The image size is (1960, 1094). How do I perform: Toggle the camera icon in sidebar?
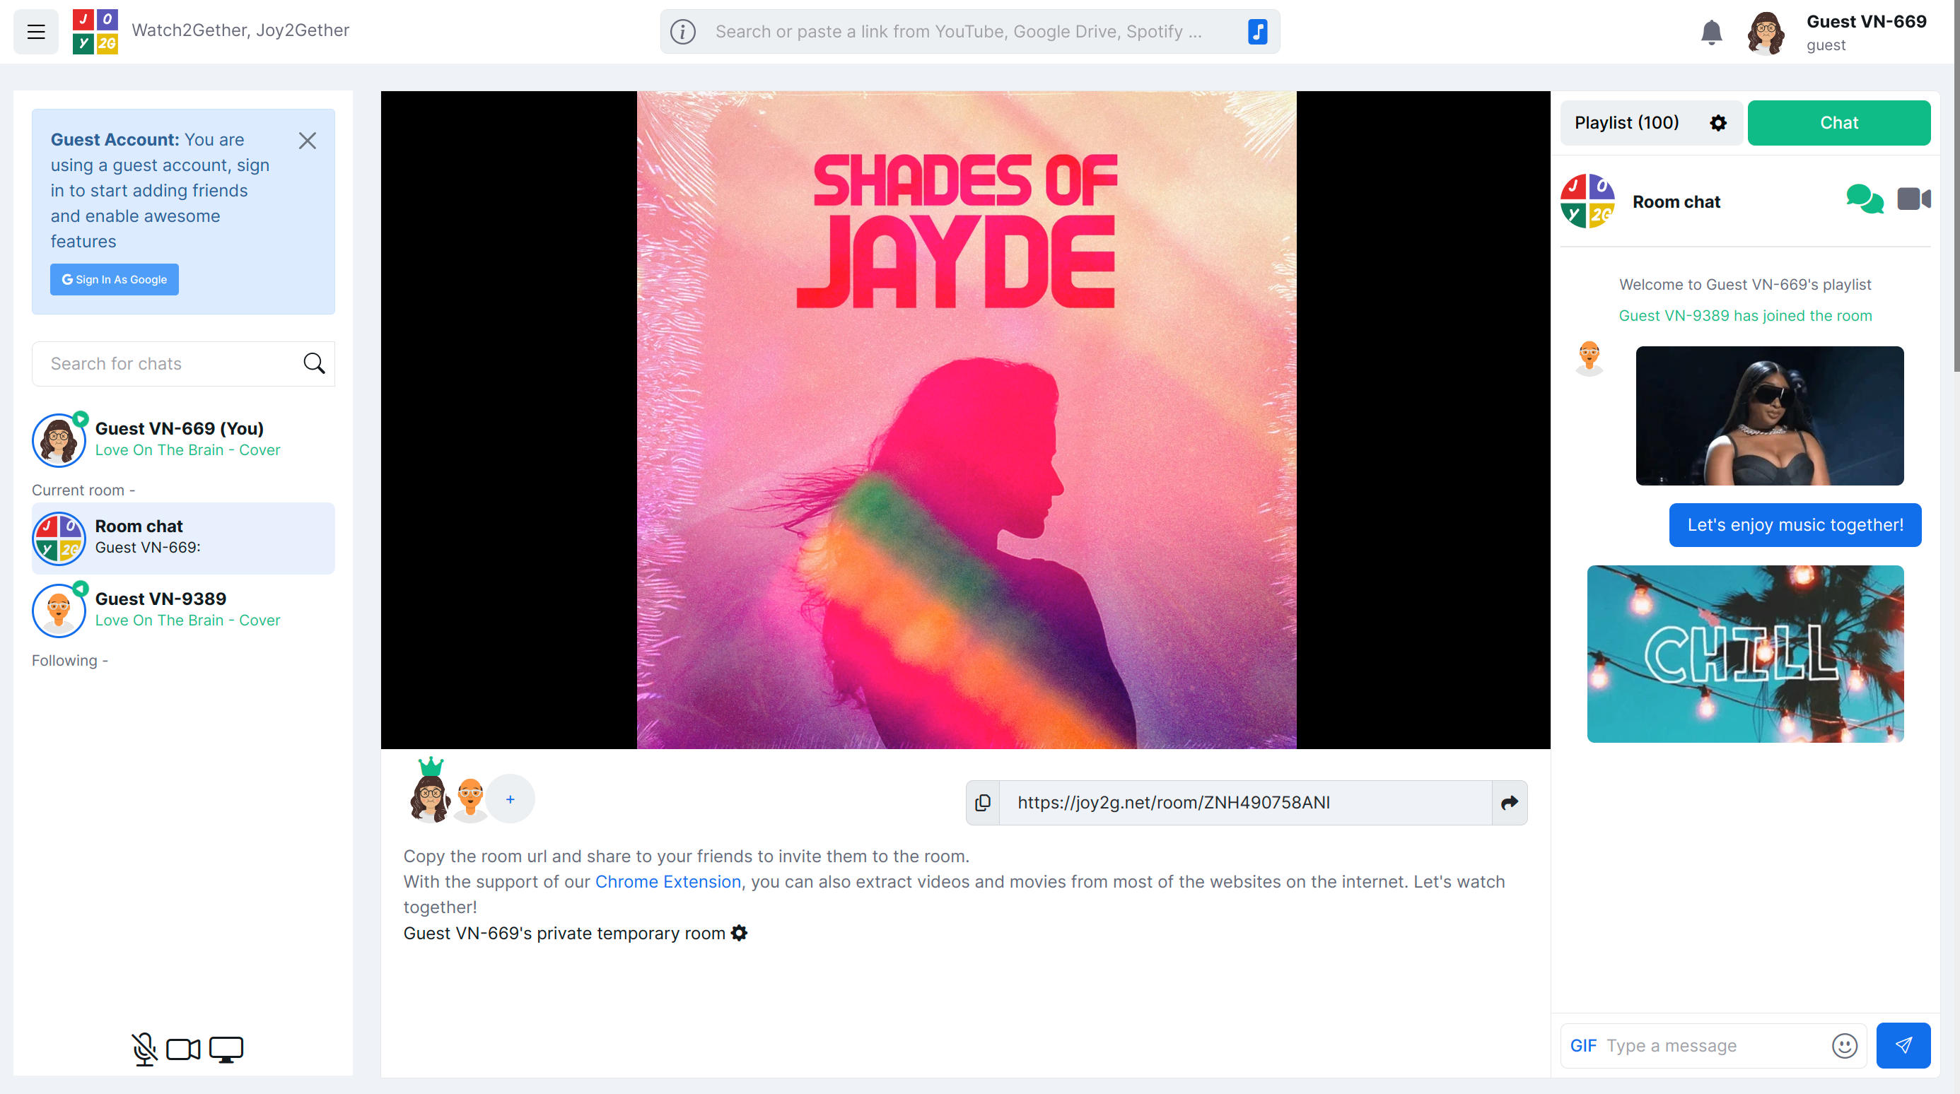[182, 1049]
